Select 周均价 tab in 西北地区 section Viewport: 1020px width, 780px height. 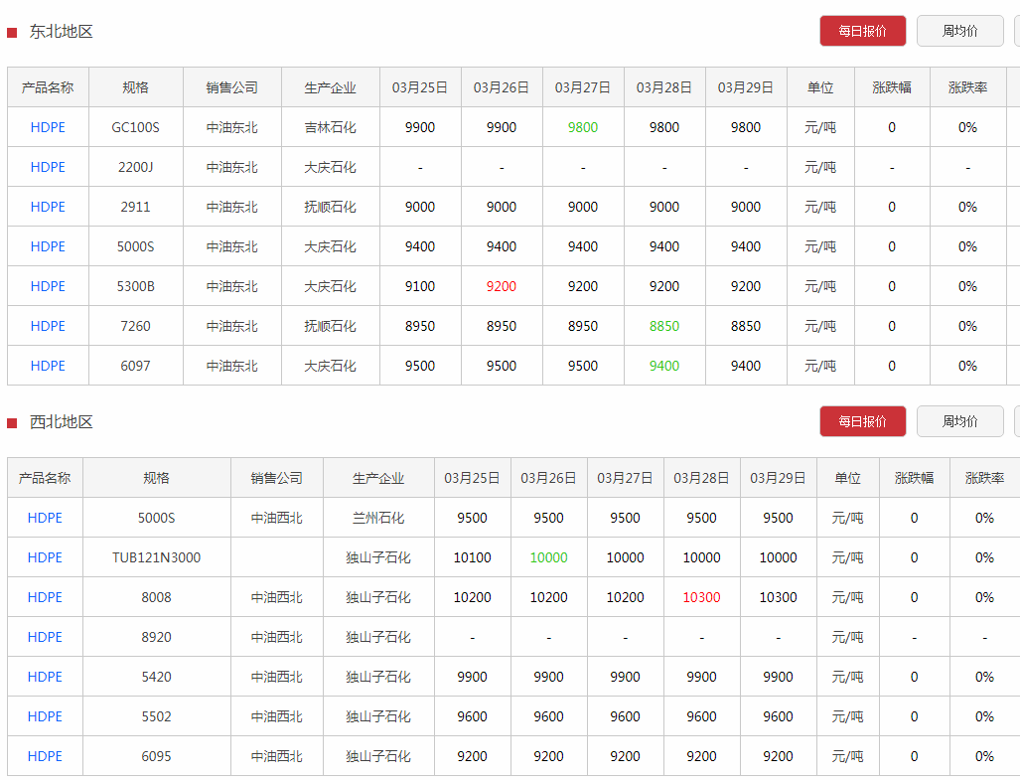pyautogui.click(x=960, y=421)
